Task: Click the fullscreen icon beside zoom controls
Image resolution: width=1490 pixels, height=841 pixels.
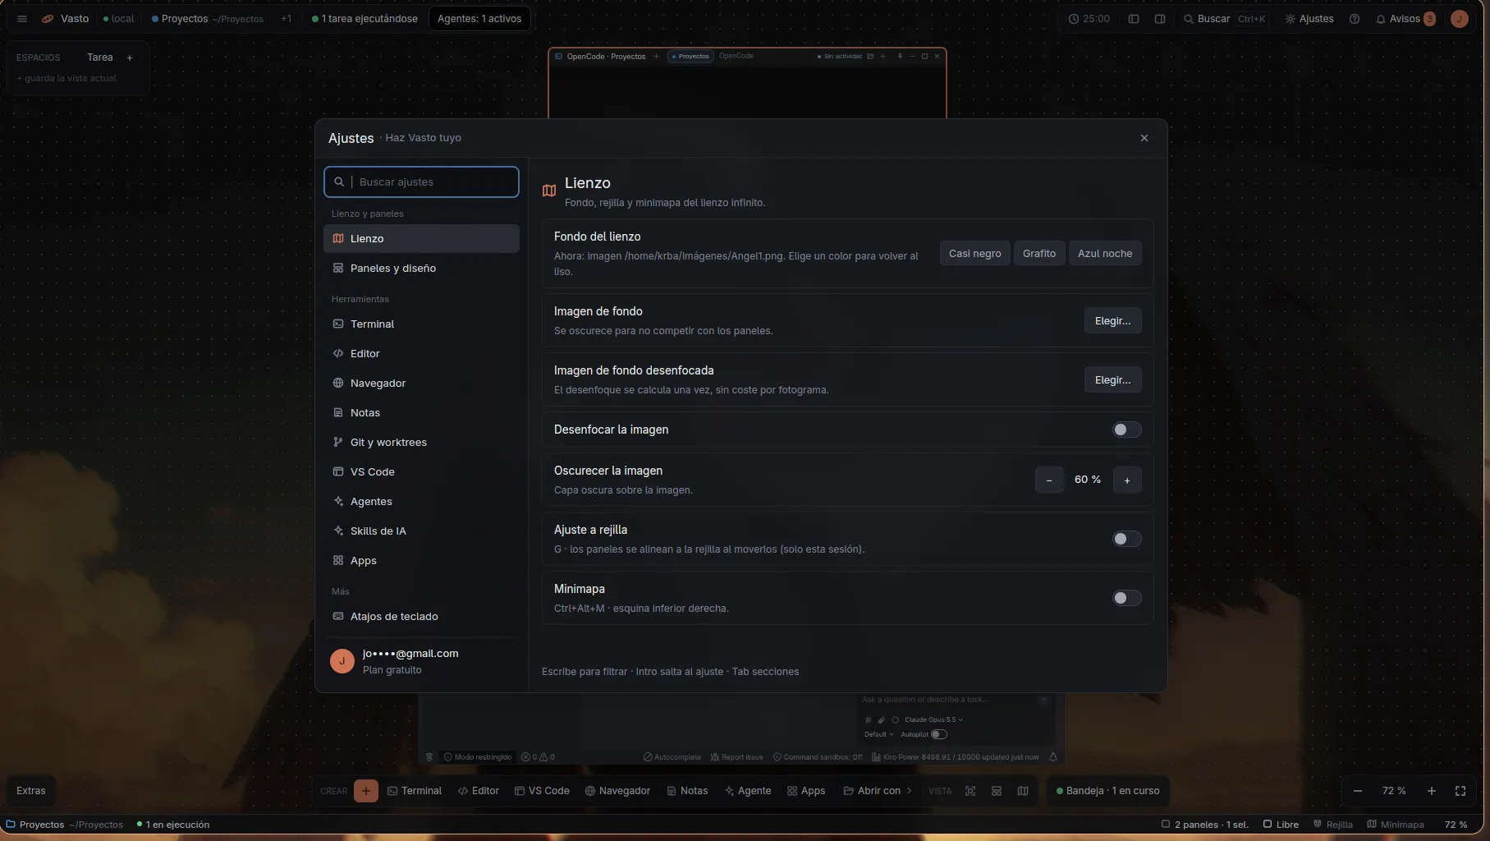Action: [1460, 791]
